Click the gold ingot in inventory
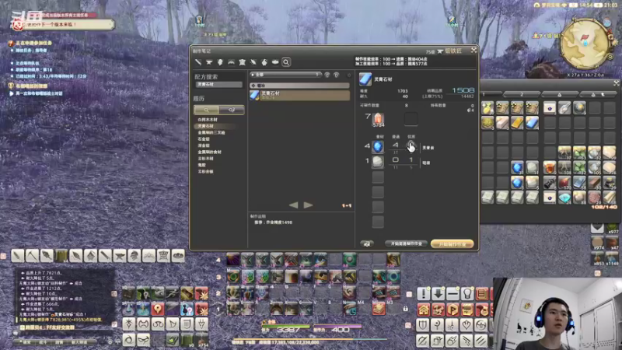The image size is (622, 350). coord(517,123)
